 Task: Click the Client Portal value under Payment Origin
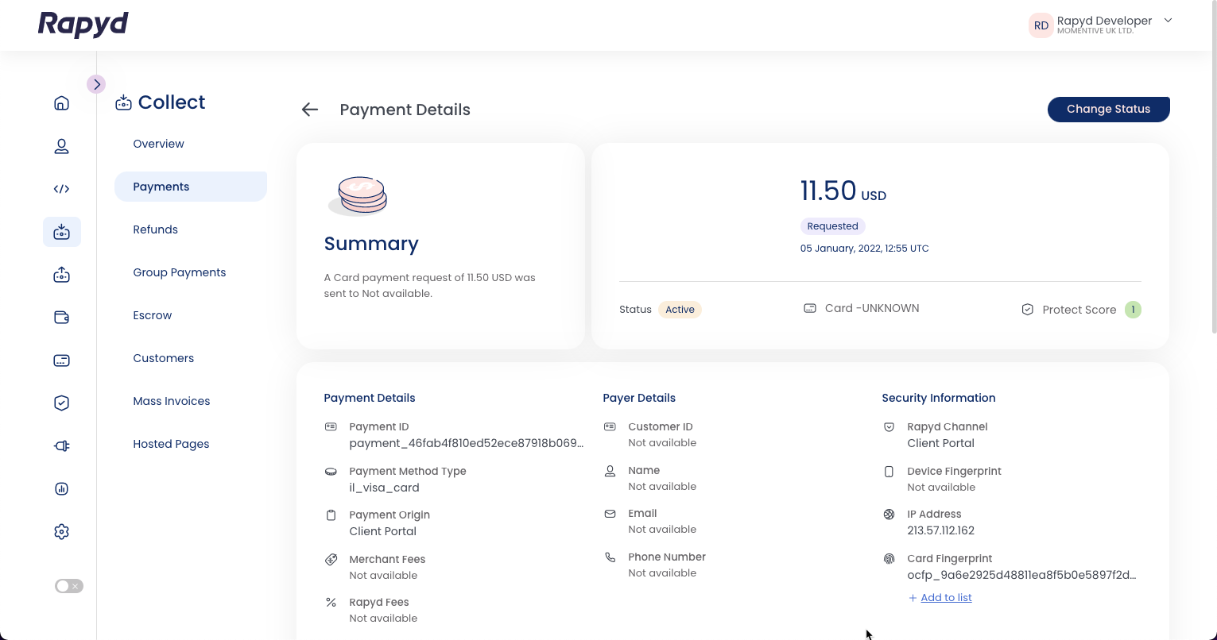(382, 531)
